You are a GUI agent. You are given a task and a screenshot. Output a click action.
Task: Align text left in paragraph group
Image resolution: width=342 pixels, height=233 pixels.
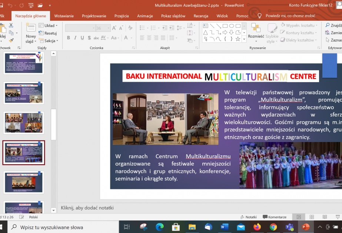click(x=142, y=38)
